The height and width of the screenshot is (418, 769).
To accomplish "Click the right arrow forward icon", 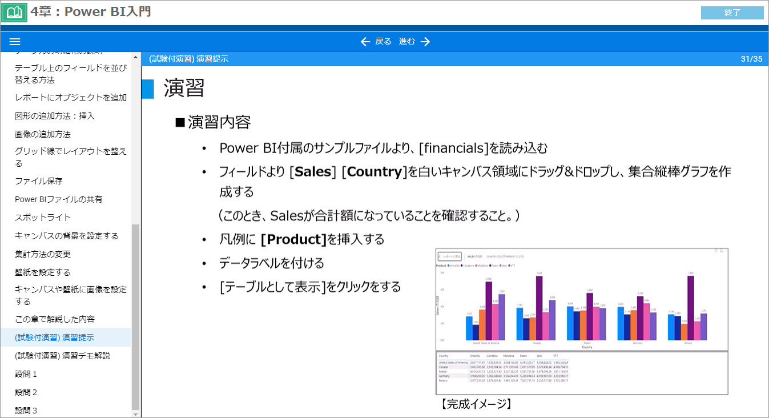I will [x=425, y=42].
